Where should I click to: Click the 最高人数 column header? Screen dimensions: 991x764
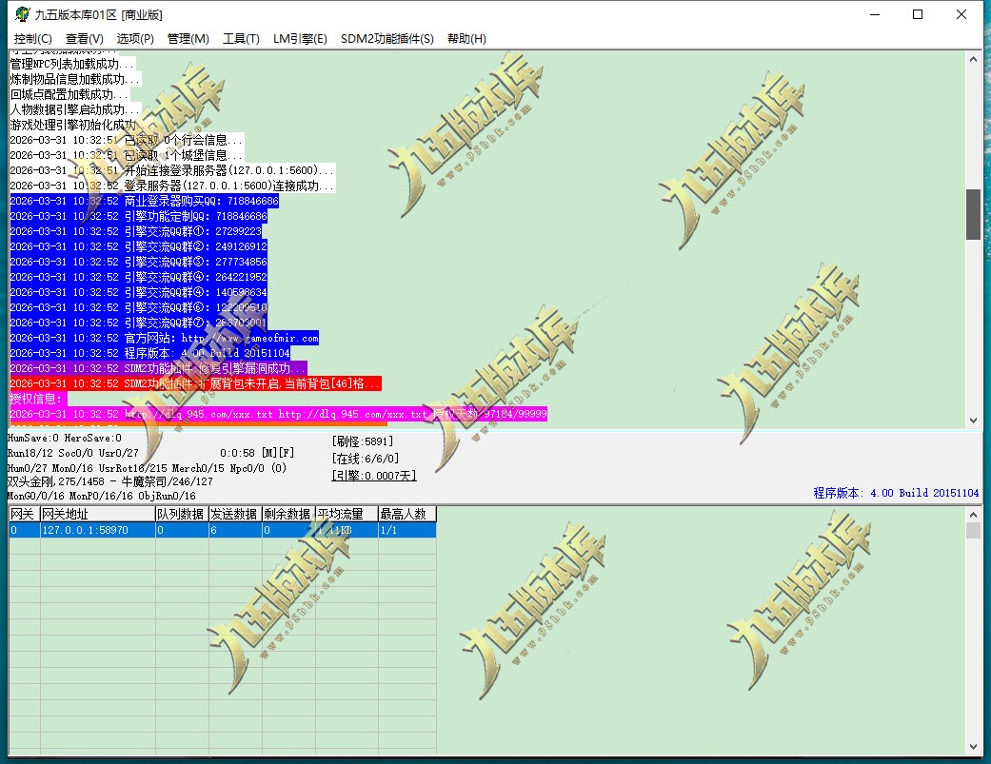point(407,514)
